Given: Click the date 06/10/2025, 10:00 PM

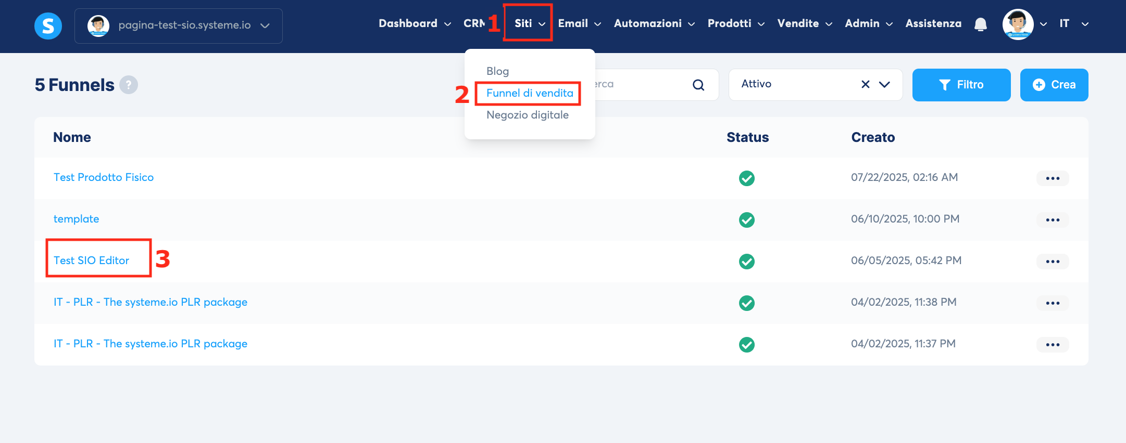Looking at the screenshot, I should coord(905,219).
